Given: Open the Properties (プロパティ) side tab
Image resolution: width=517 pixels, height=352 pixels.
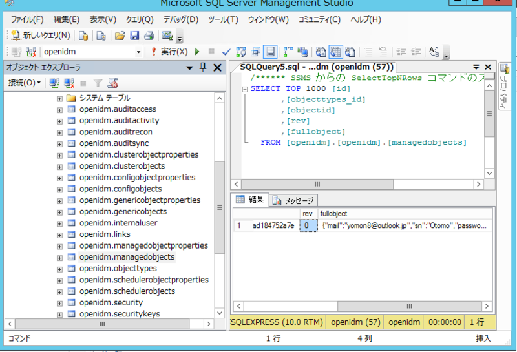Looking at the screenshot, I should tap(505, 87).
